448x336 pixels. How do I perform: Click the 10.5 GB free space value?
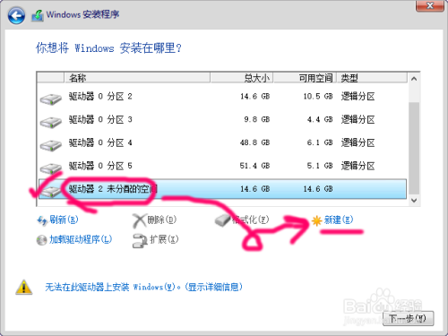tap(318, 97)
